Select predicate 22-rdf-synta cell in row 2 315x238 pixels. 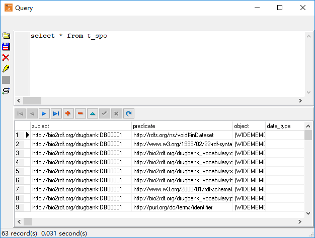[182, 144]
